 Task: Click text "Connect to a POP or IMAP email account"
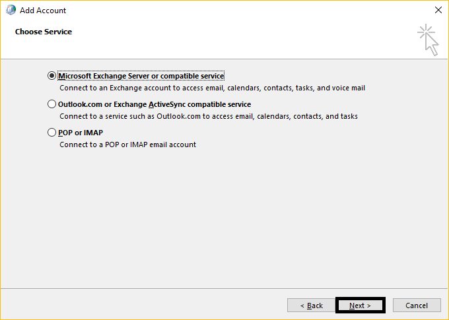click(127, 144)
